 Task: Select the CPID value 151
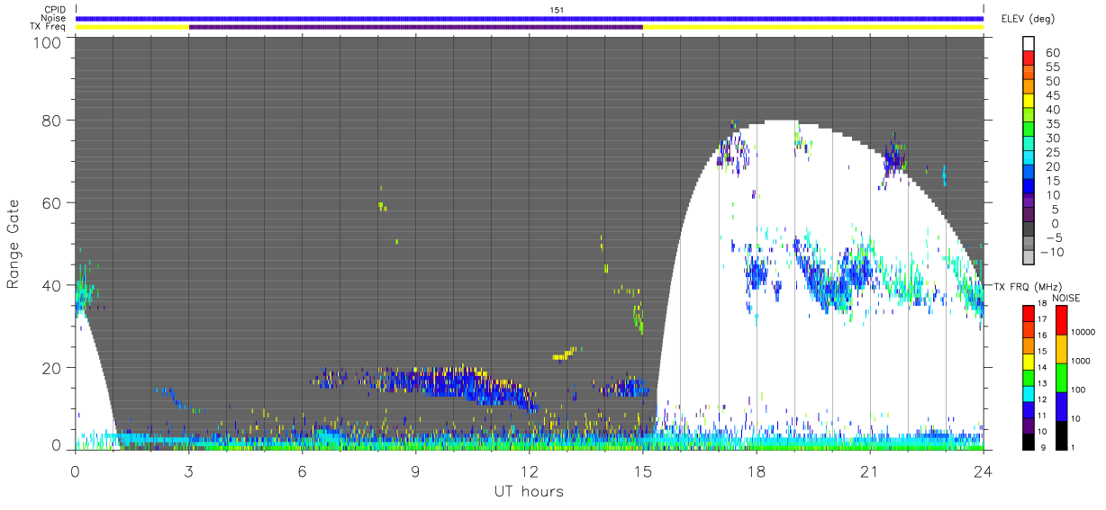(557, 10)
